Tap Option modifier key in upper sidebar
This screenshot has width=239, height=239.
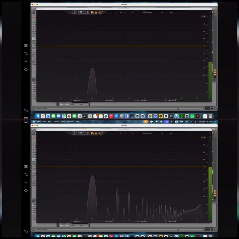26,53
